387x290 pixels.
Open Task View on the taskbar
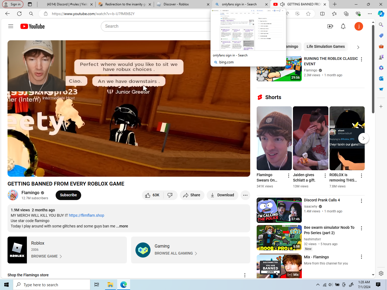[97, 285]
